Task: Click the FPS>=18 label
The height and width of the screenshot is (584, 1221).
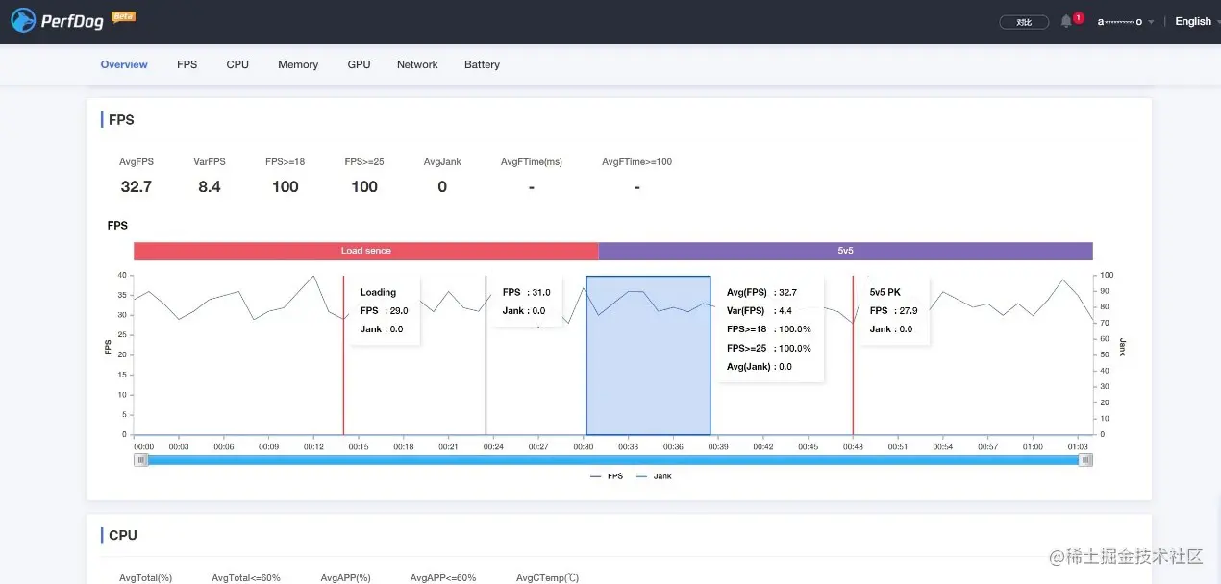Action: 286,162
